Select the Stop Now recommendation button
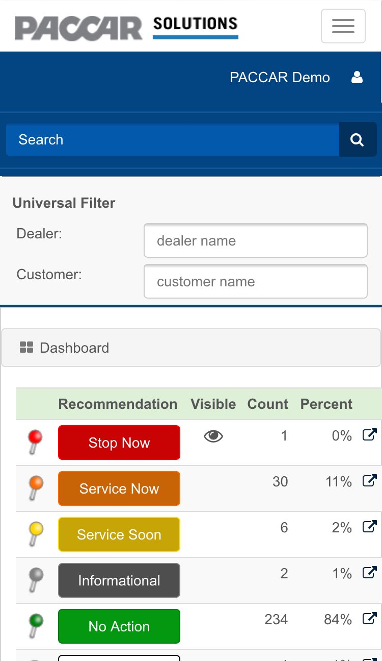This screenshot has width=382, height=661. [119, 443]
